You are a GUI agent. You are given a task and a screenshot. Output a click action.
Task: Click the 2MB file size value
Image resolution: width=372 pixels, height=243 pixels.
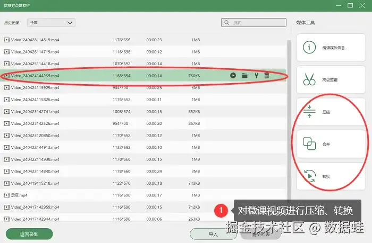196,171
